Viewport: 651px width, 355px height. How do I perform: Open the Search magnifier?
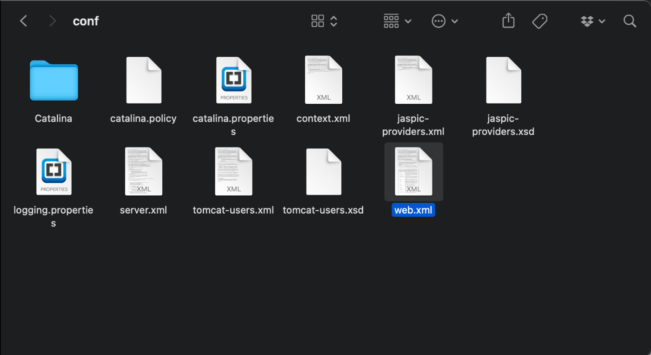click(630, 21)
